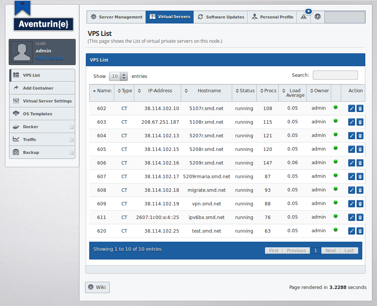
Task: Select page 1 in pagination
Action: (315, 251)
